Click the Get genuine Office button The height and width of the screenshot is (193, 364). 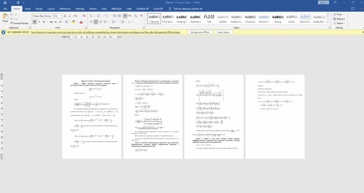coord(200,32)
